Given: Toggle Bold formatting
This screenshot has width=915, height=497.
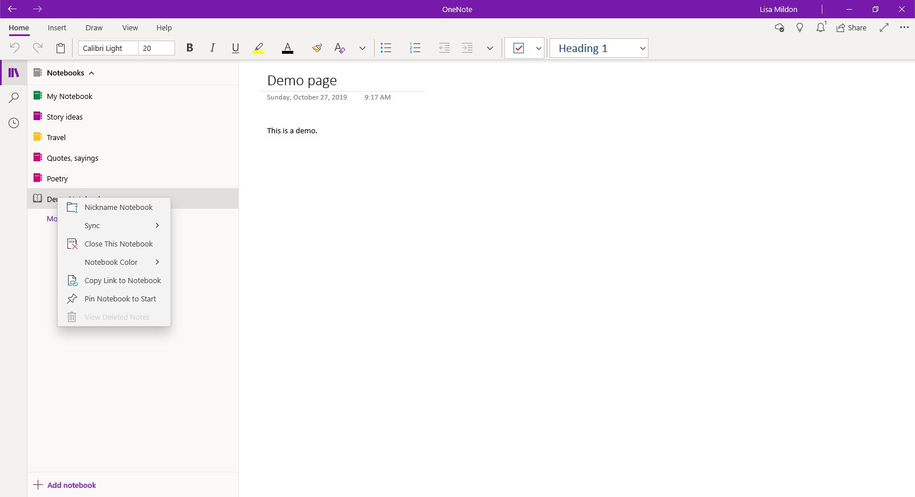Looking at the screenshot, I should tap(190, 48).
